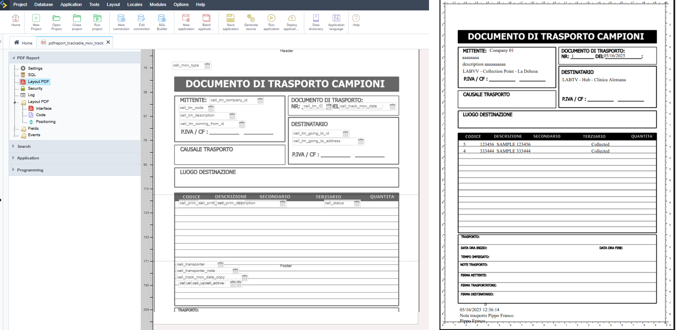
Task: Remove the cell_tm_company_id field with its trash icon
Action: [260, 101]
